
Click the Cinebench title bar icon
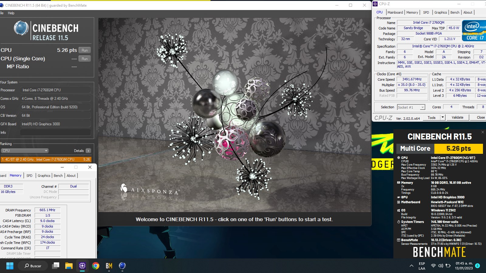point(2,5)
